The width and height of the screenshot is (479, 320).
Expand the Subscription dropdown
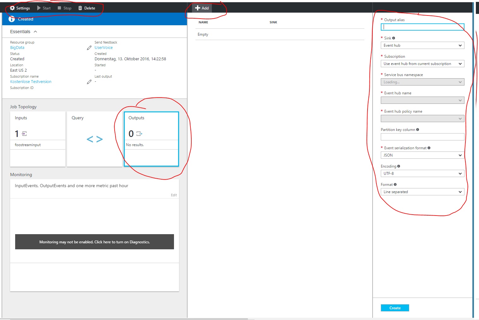422,64
